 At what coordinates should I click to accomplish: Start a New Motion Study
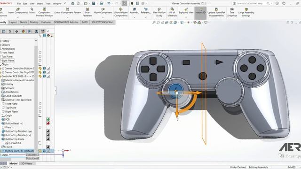point(159,12)
